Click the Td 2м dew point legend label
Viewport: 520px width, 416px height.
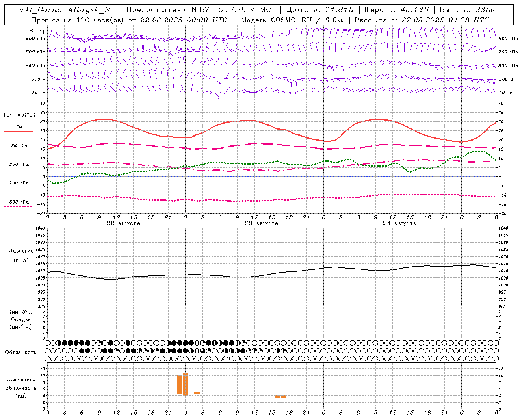tap(19, 145)
